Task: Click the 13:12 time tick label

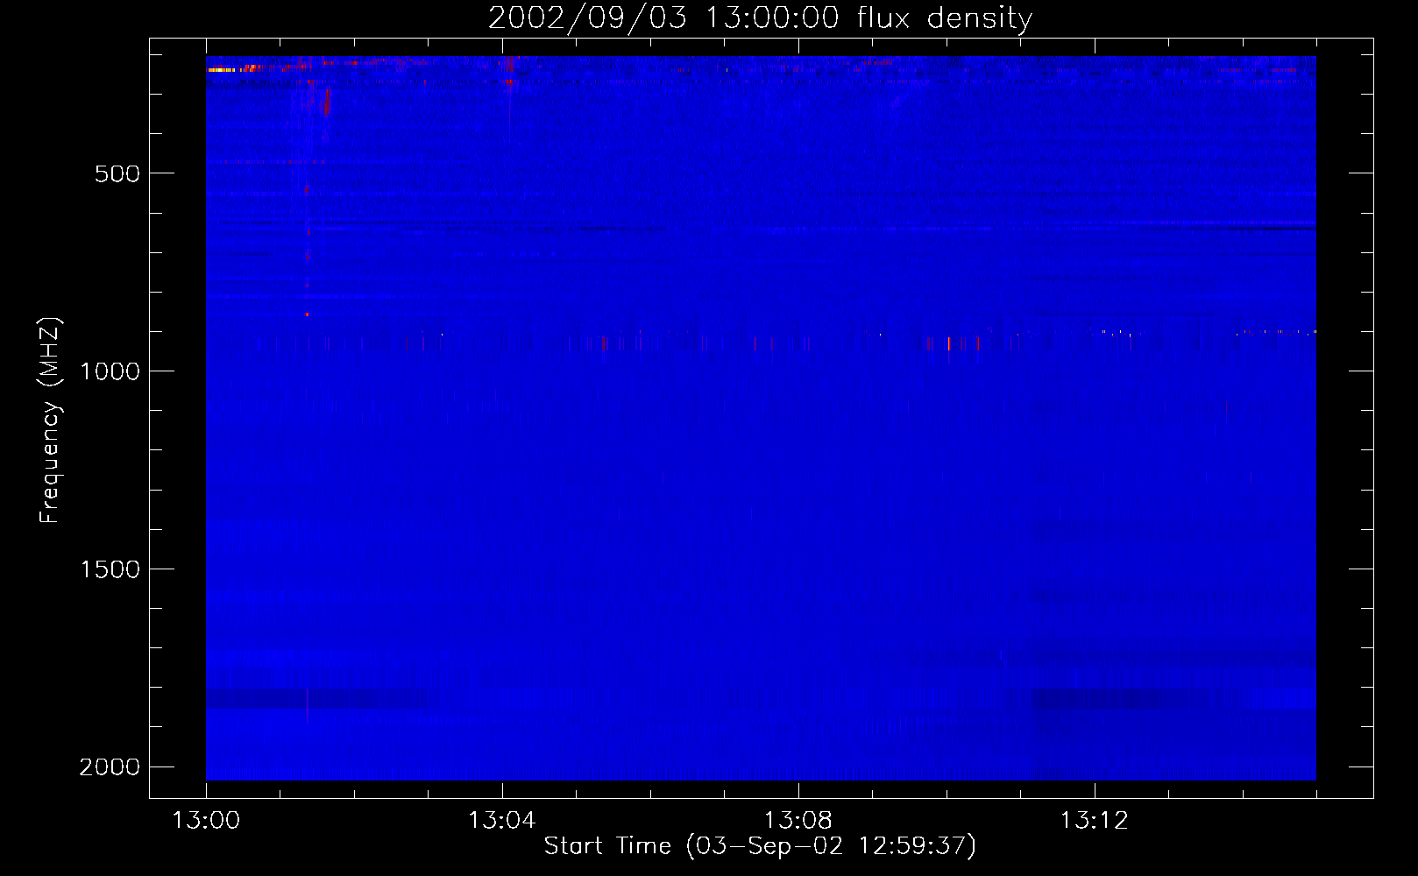Action: pyautogui.click(x=1095, y=821)
